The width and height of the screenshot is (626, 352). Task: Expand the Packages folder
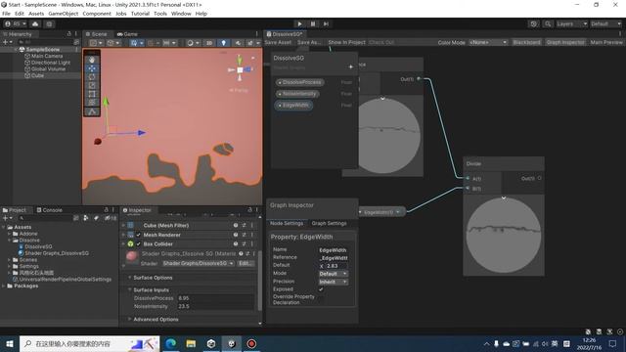tap(4, 286)
